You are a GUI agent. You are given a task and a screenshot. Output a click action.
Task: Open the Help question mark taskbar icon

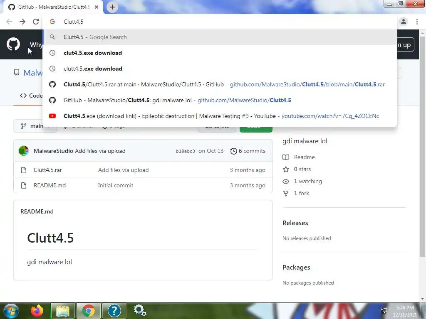(114, 311)
